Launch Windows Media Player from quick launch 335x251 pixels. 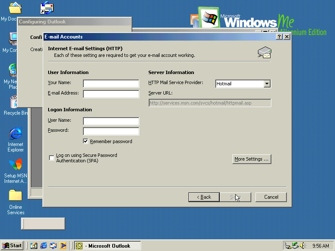63,246
